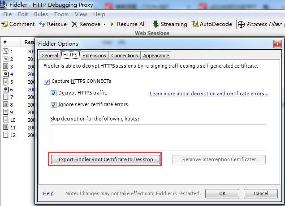Click the Comment toolbar label
Screen dimensions: 285x206
[x=22, y=24]
